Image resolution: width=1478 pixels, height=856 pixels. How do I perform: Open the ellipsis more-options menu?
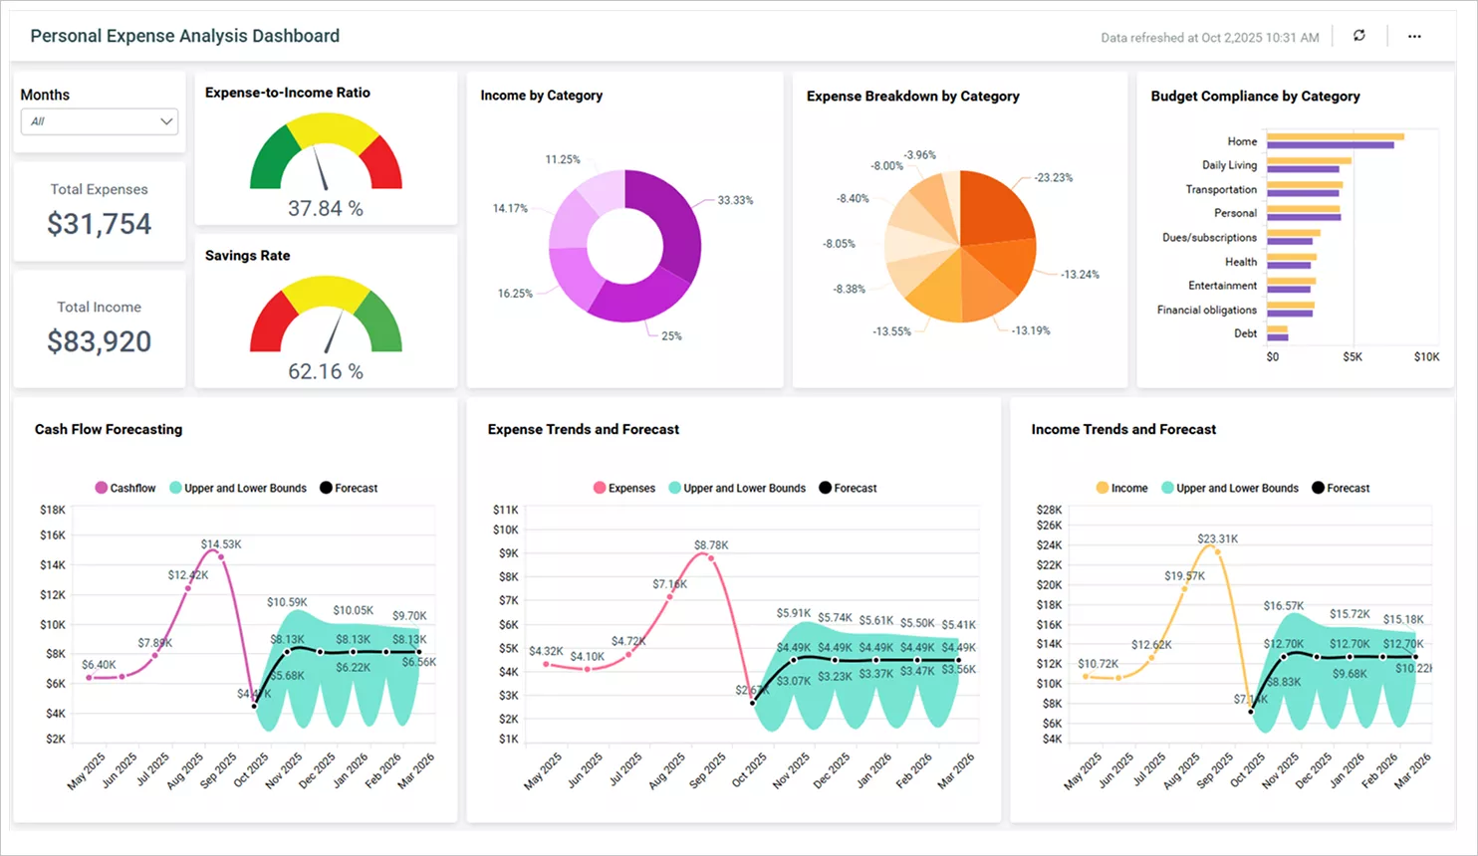(1414, 36)
